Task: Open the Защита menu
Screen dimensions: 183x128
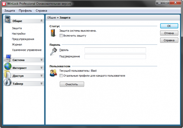Action: (x=10, y=11)
